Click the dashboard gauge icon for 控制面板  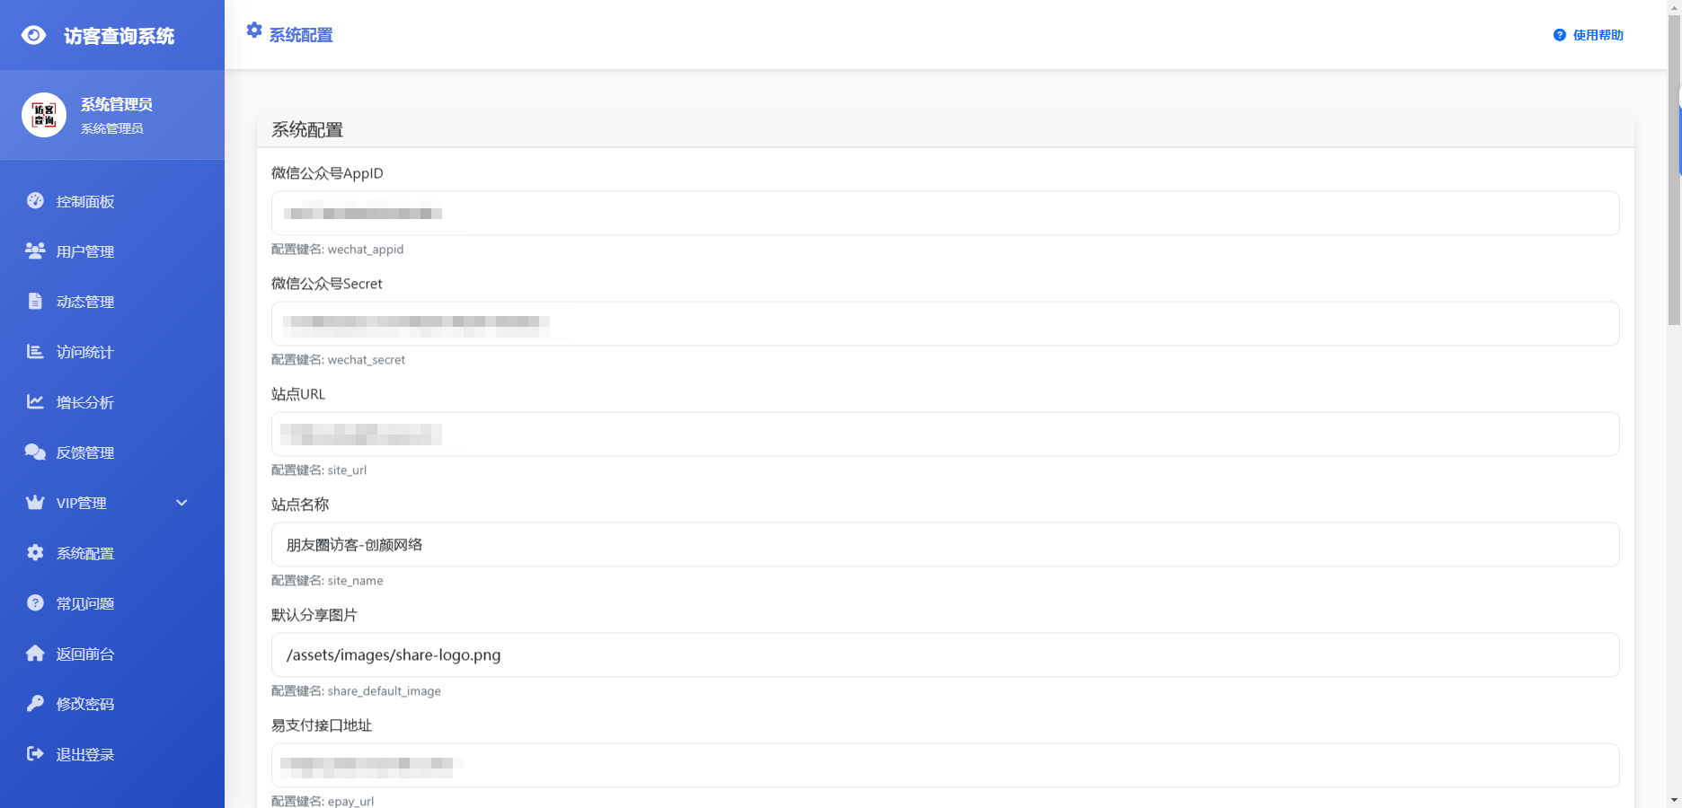pyautogui.click(x=35, y=201)
